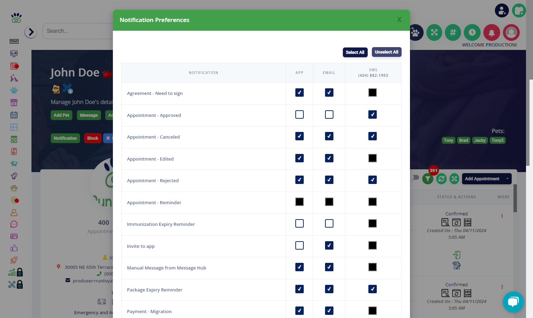Viewport: 533px width, 318px height.
Task: Open the live chat widget bubble
Action: tap(513, 302)
